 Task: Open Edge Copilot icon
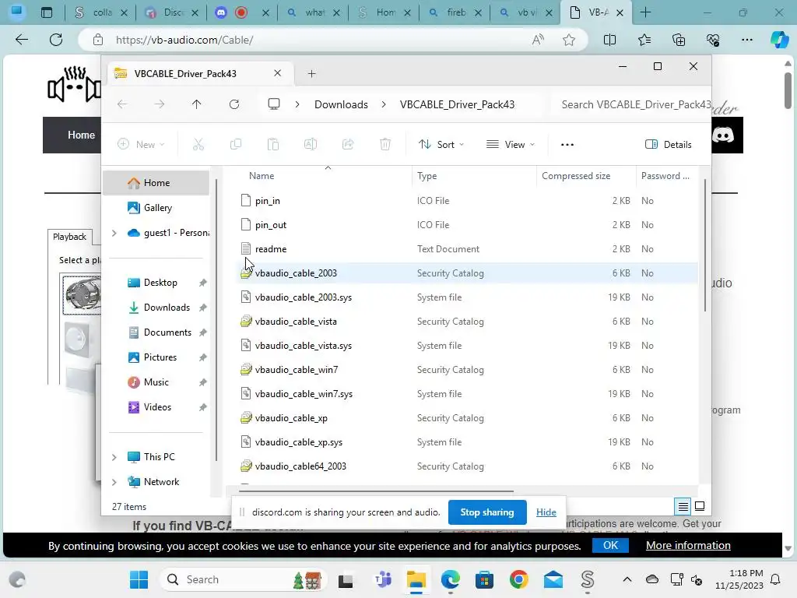[779, 40]
